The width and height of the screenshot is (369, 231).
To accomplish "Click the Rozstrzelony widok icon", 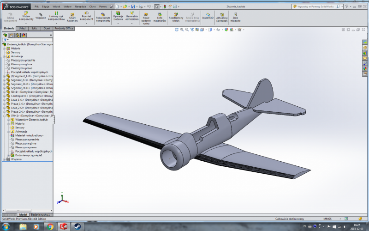I will pos(176,17).
